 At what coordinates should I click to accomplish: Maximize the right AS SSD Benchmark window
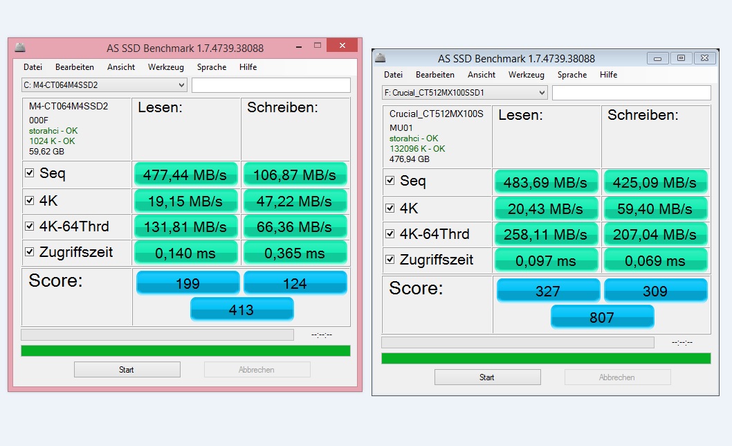tap(681, 58)
